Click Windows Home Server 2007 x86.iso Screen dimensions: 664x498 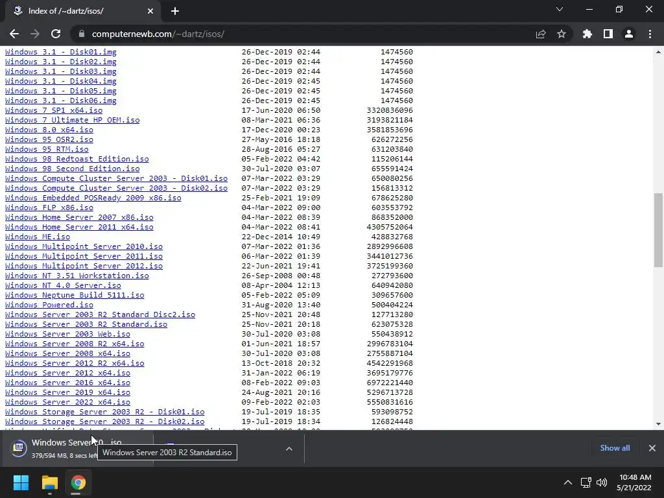click(x=79, y=218)
